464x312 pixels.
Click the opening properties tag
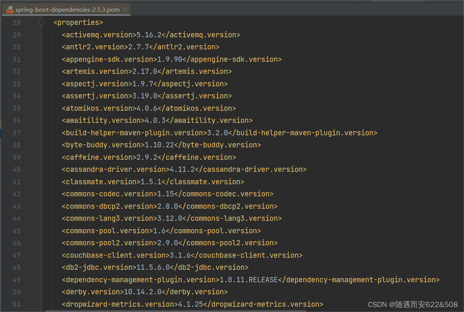(78, 23)
